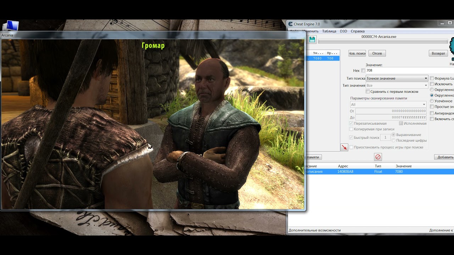Click the process name 00000C74-Arcania.exe
Screen dimensions: 454x255
pyautogui.click(x=379, y=36)
